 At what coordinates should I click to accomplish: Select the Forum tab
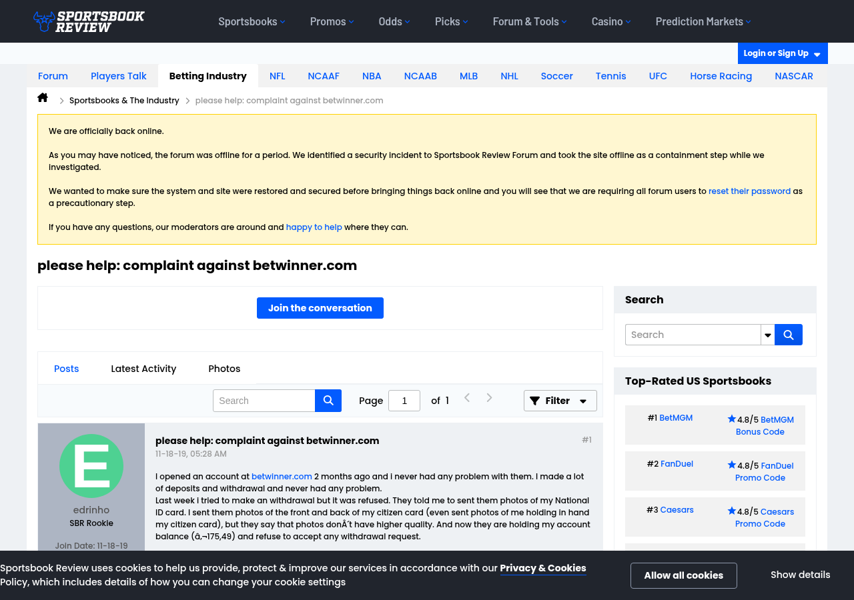(53, 76)
